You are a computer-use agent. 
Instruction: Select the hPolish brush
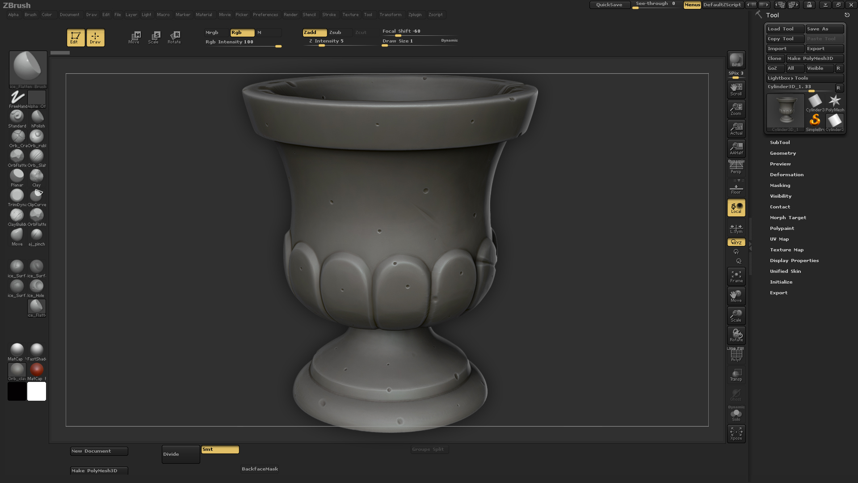[x=37, y=116]
